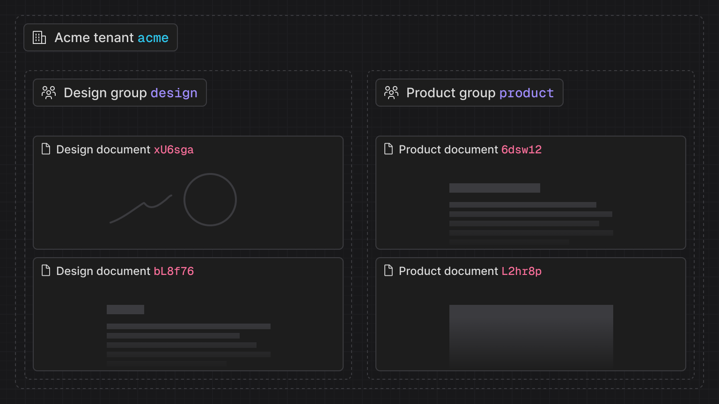Select the Product group people icon
The image size is (719, 404).
click(391, 93)
